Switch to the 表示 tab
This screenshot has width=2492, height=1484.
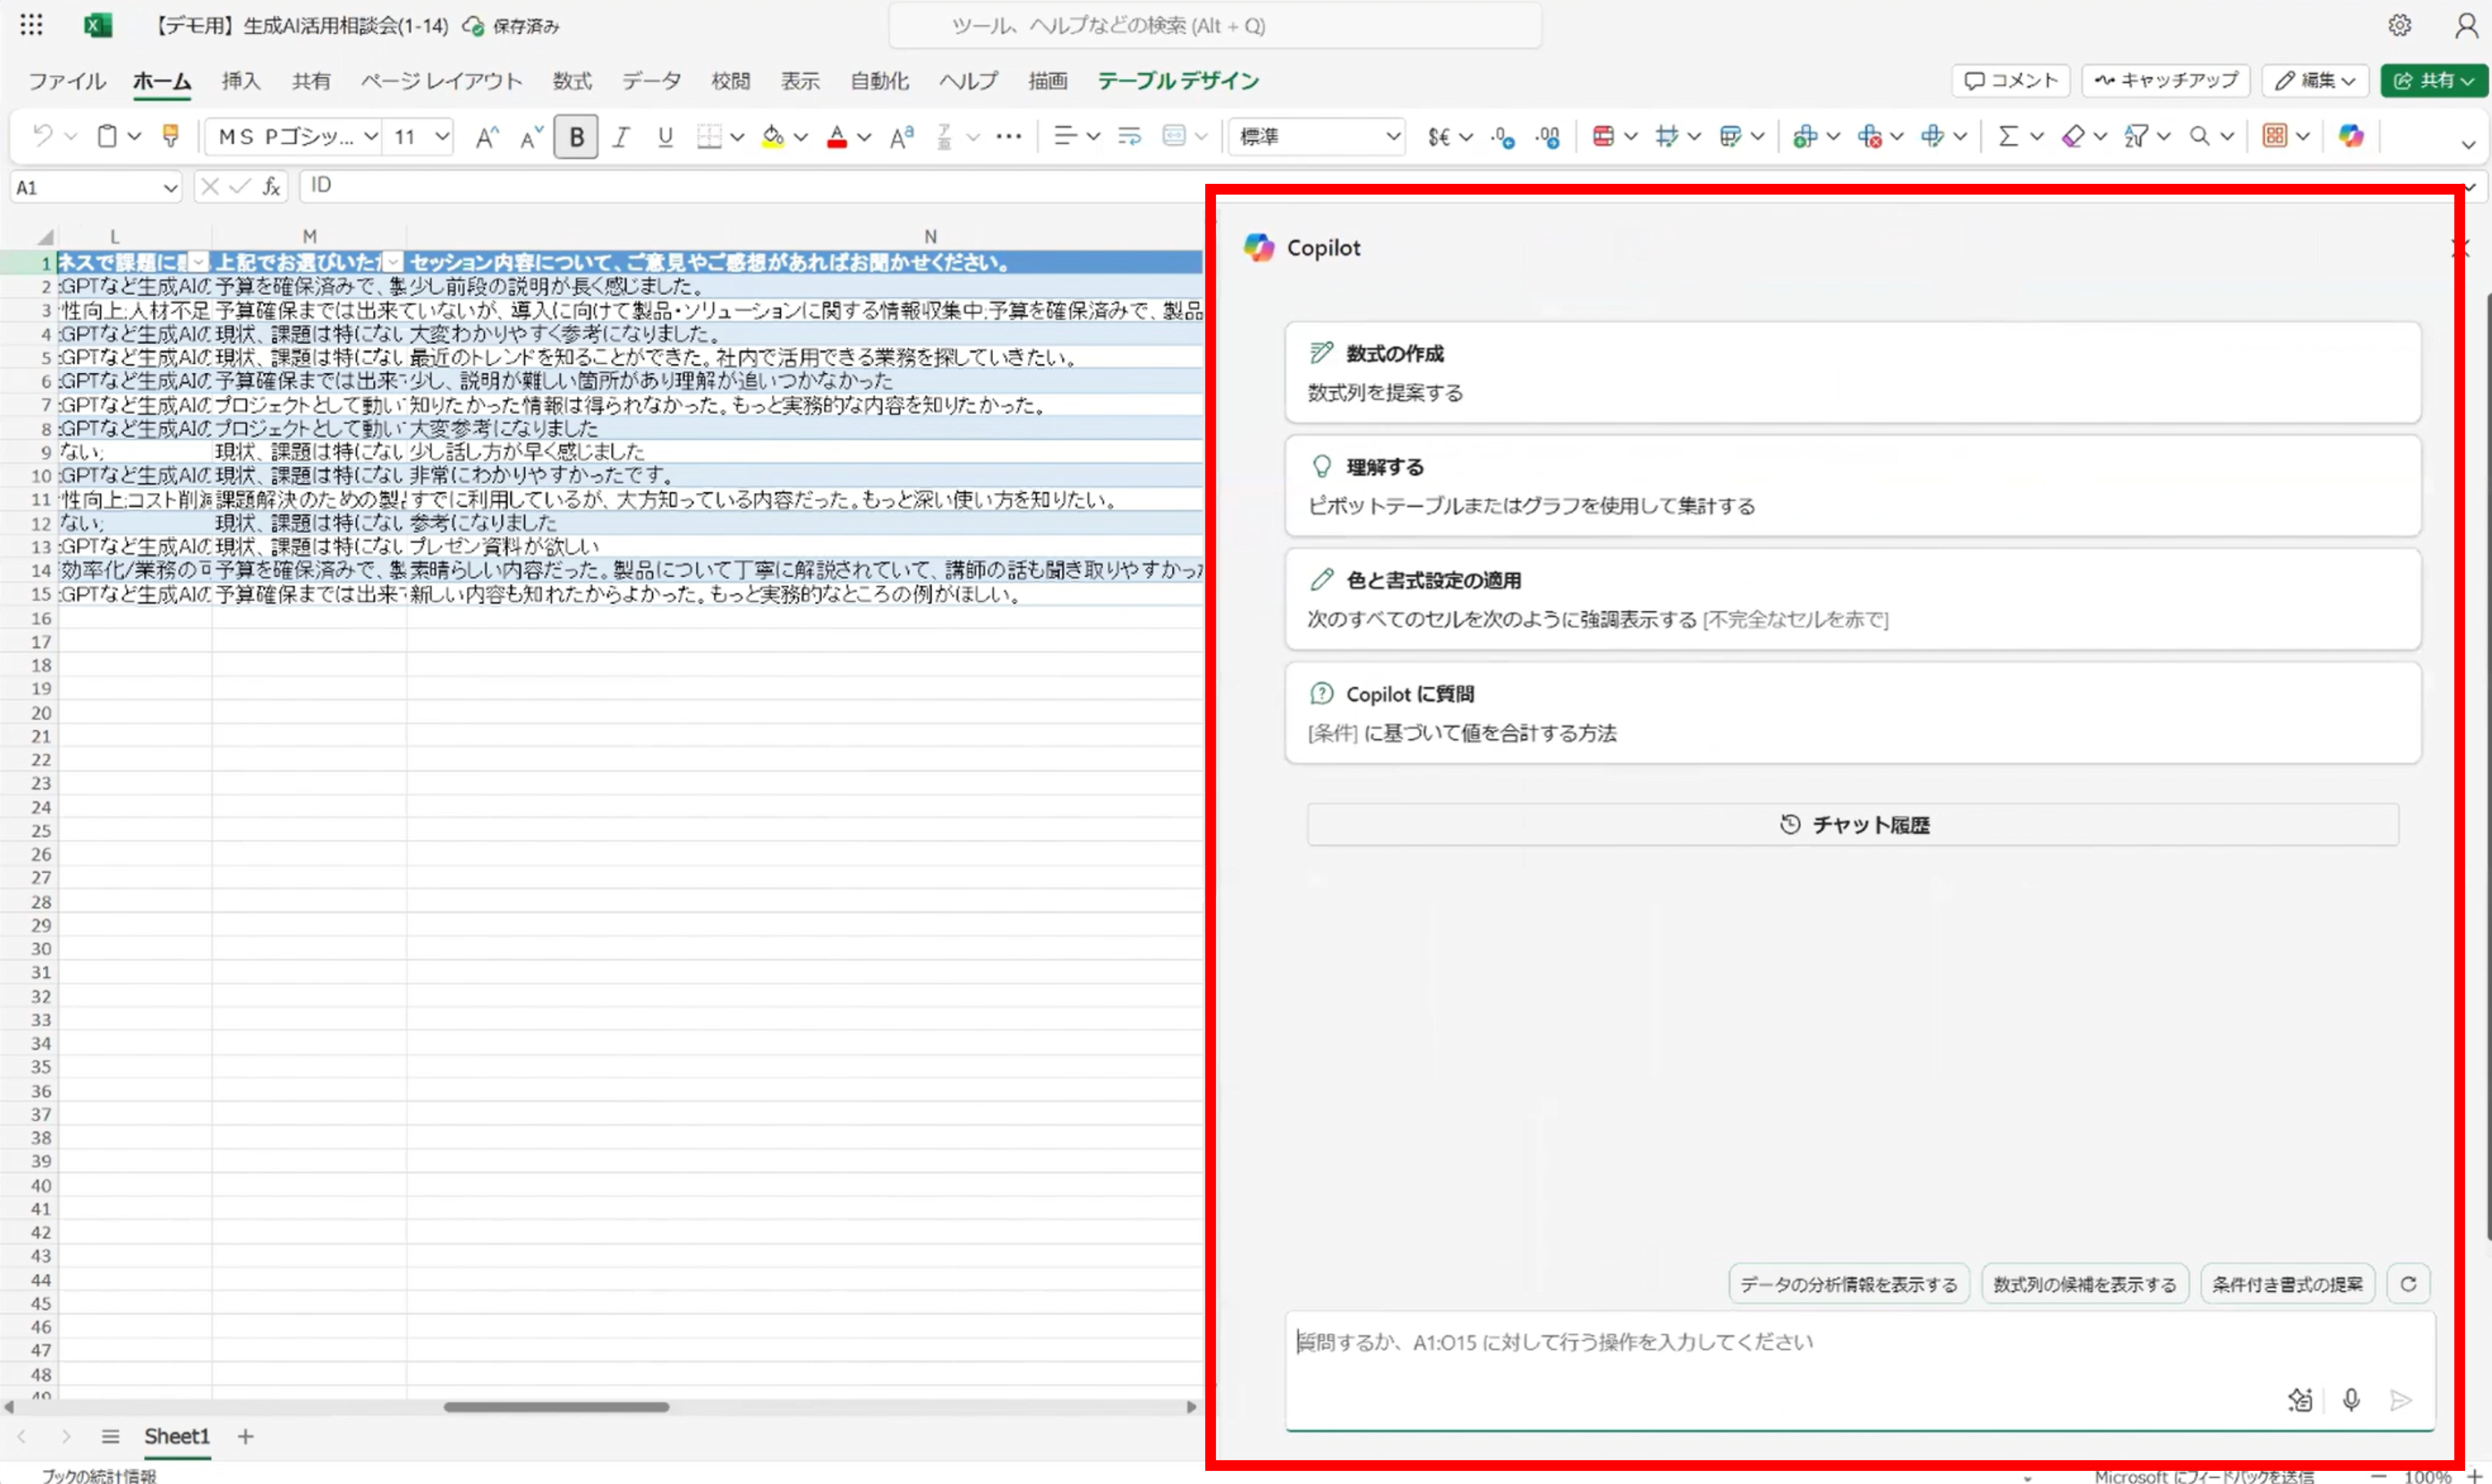(800, 81)
